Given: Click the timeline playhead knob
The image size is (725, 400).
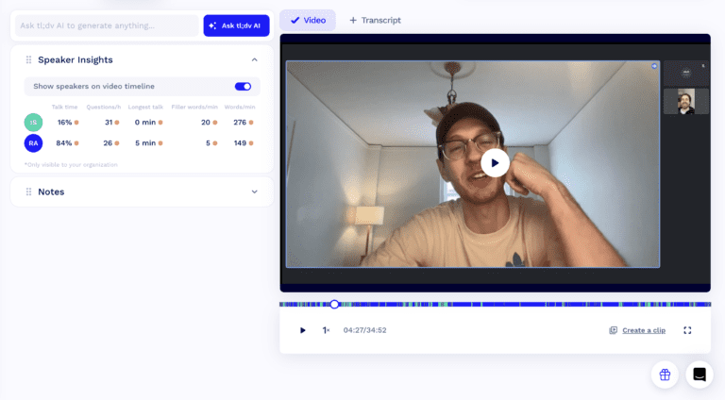Looking at the screenshot, I should pos(334,305).
